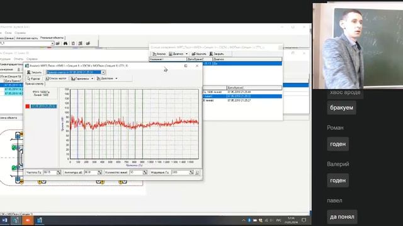Click the Количество линий input field
Image resolution: width=403 pixels, height=226 pixels.
[x=136, y=173]
